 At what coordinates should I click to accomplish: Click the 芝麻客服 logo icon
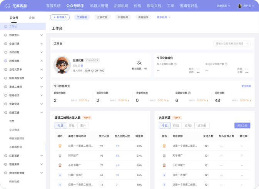pos(8,6)
